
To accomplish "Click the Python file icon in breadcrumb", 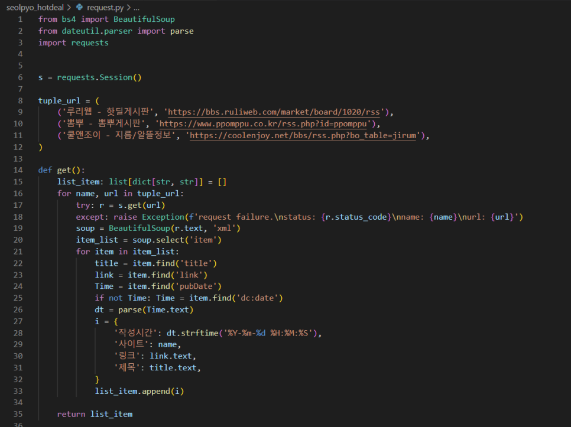I will click(79, 7).
